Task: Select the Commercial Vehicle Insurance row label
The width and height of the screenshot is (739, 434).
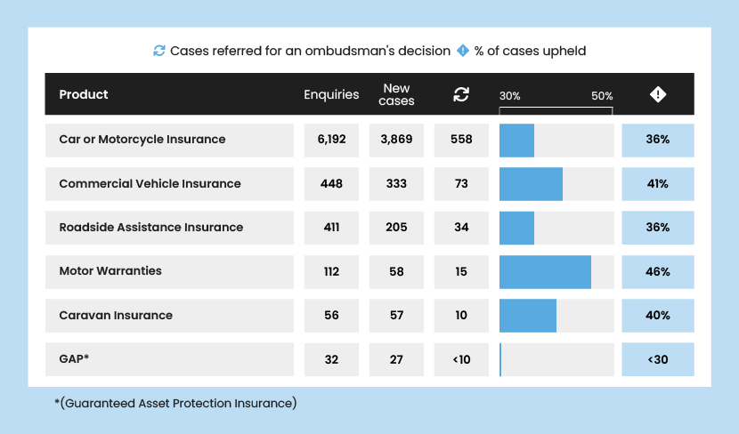Action: pos(150,184)
